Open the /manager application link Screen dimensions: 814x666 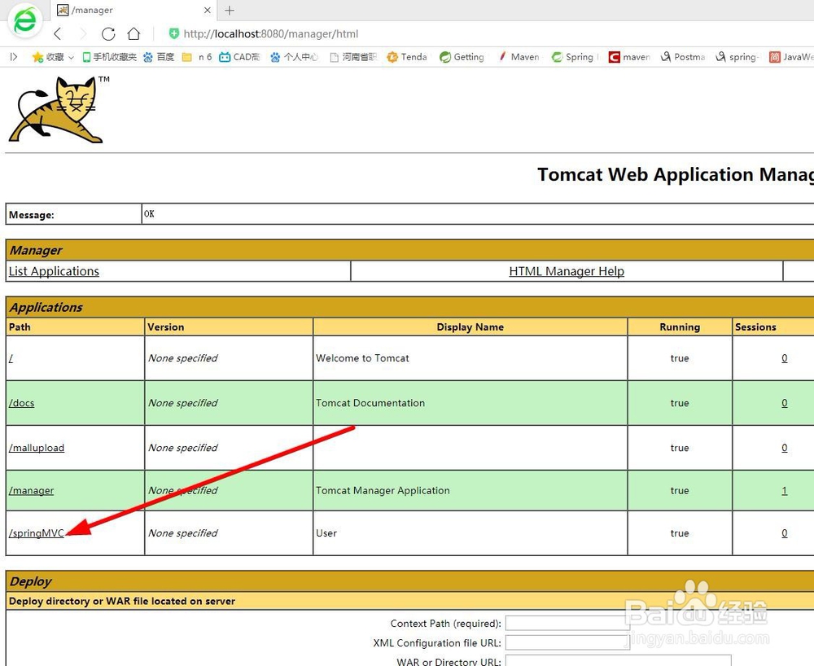31,490
